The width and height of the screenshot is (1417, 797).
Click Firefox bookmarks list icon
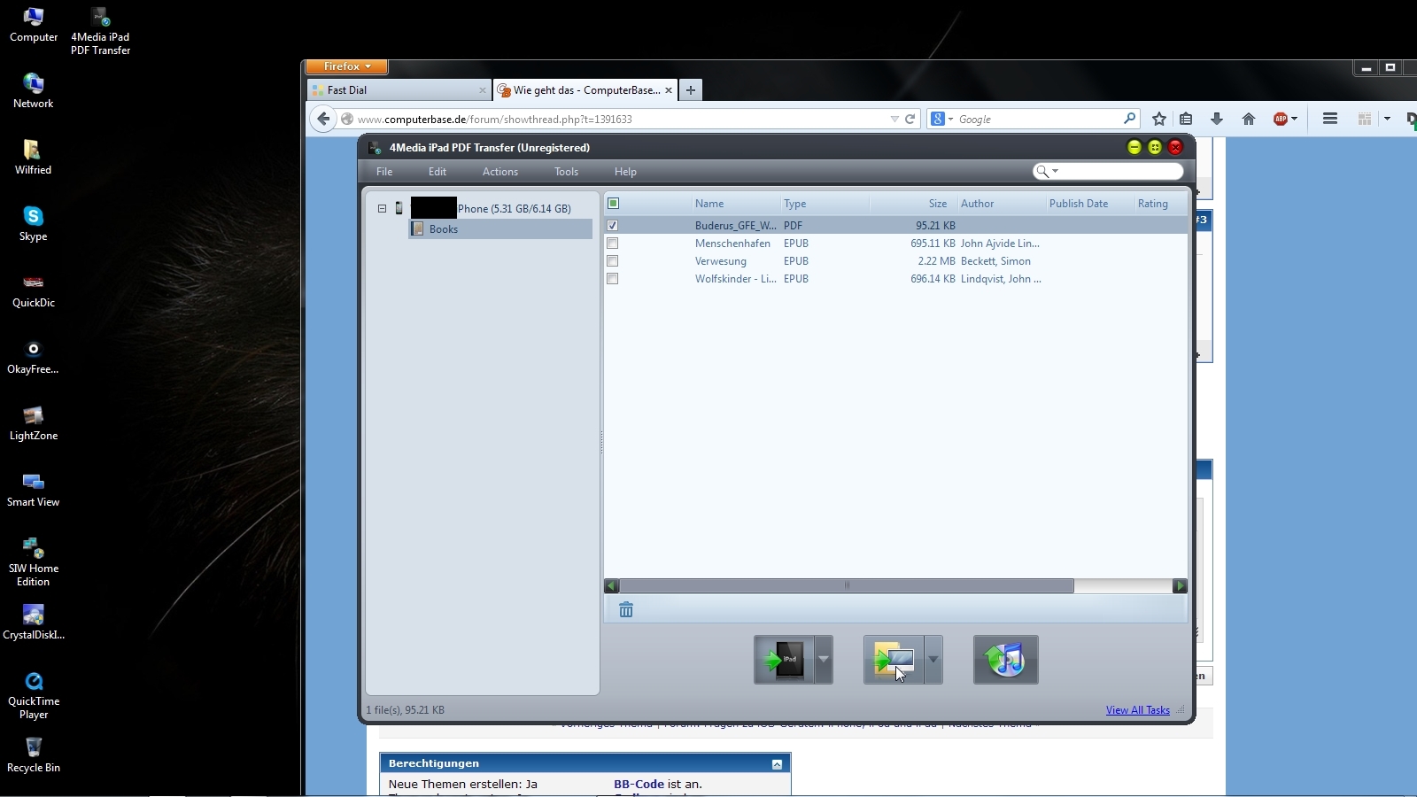1186,119
